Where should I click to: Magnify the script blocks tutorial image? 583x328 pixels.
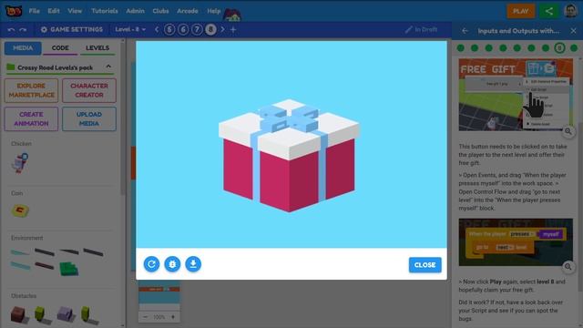point(568,267)
